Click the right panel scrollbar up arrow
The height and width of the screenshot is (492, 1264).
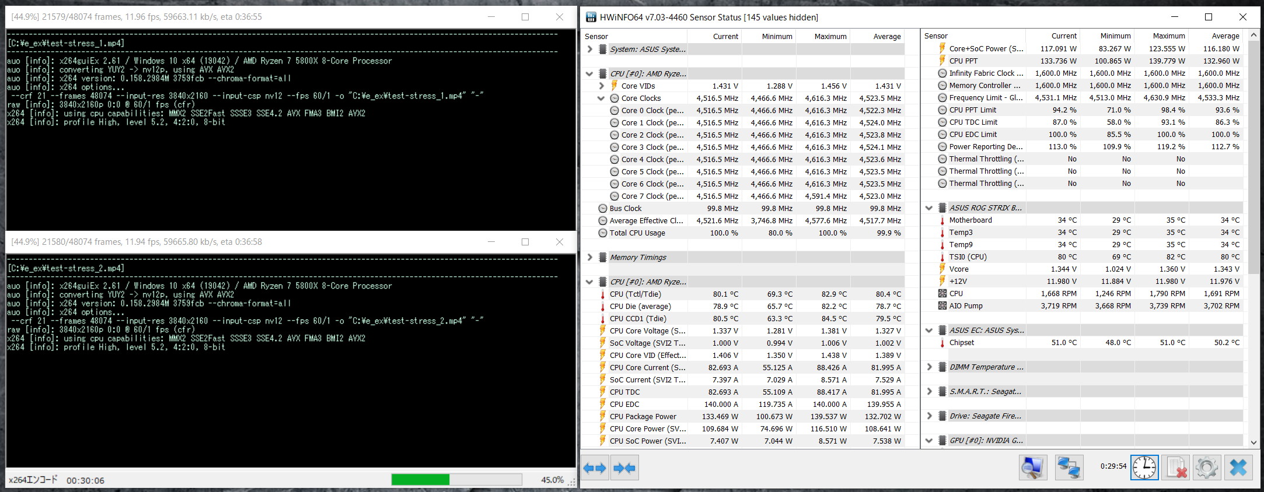1253,36
